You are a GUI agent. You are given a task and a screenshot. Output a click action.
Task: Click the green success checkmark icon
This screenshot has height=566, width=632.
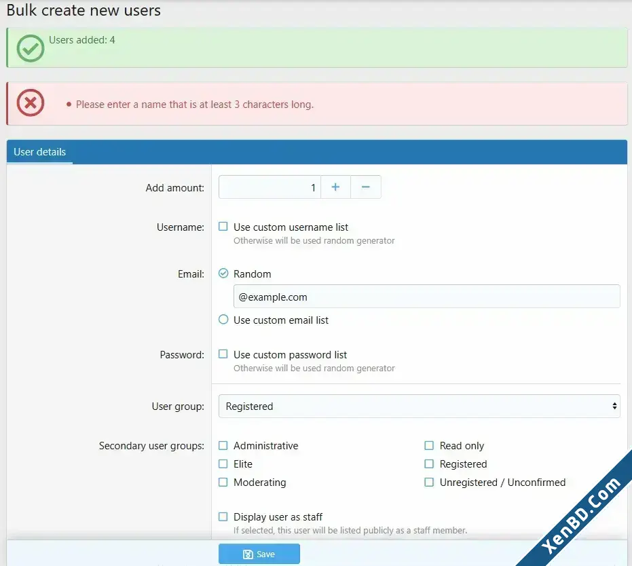point(31,48)
